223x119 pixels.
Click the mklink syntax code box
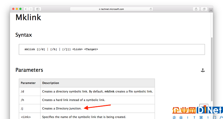pos(112,49)
